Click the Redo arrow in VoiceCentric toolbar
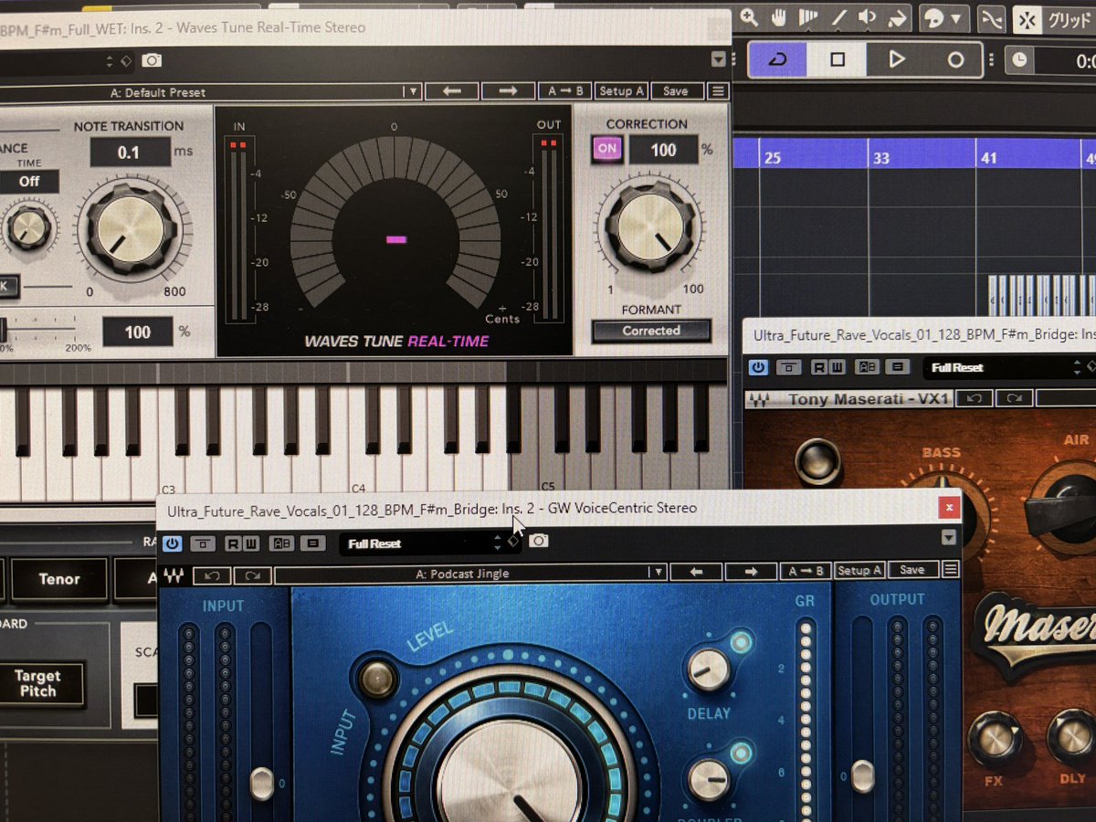This screenshot has height=822, width=1096. 253,575
